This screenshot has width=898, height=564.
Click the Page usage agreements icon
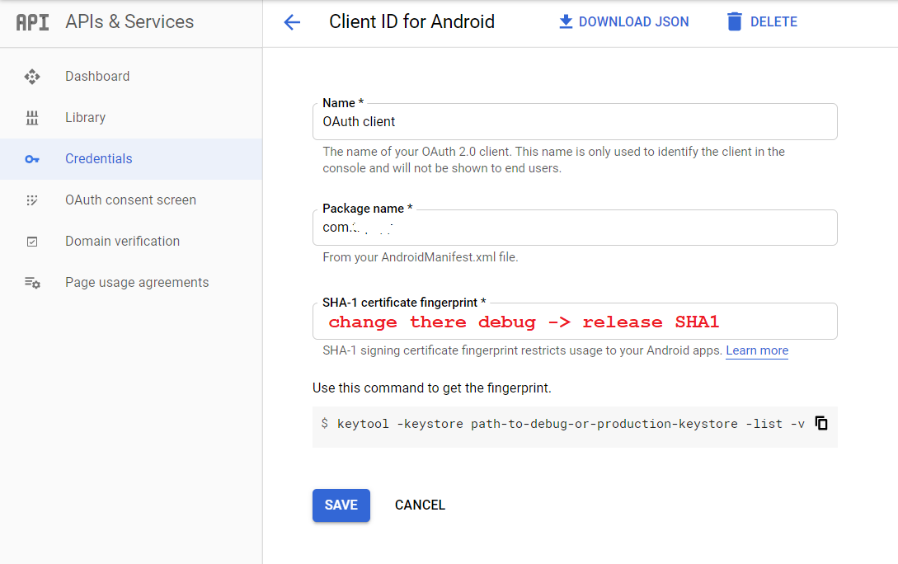(32, 283)
